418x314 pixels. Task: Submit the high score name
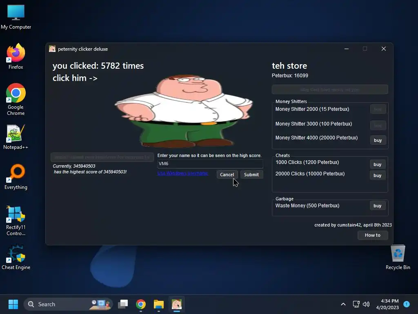pos(251,174)
